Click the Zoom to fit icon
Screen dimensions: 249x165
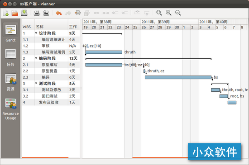(159, 13)
